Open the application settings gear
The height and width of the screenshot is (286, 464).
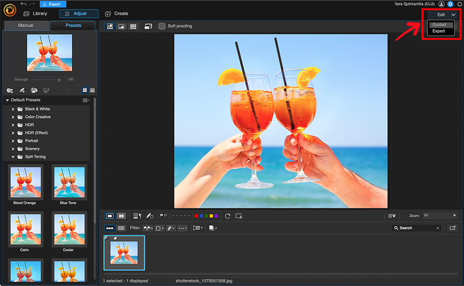459,4
